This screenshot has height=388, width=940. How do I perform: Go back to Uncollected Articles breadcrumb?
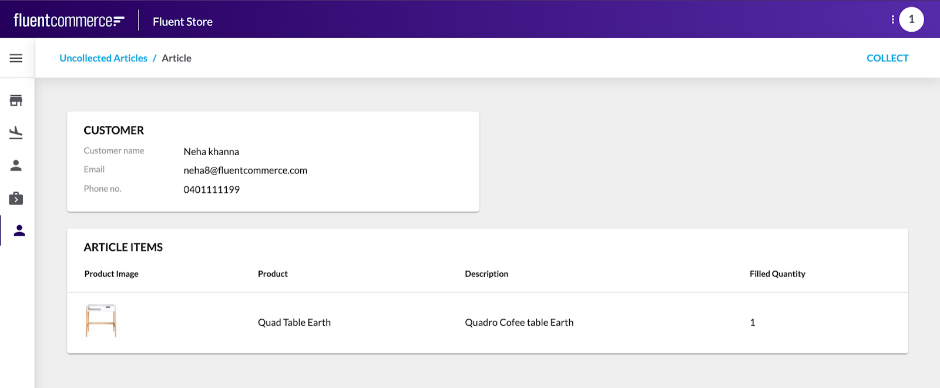103,58
